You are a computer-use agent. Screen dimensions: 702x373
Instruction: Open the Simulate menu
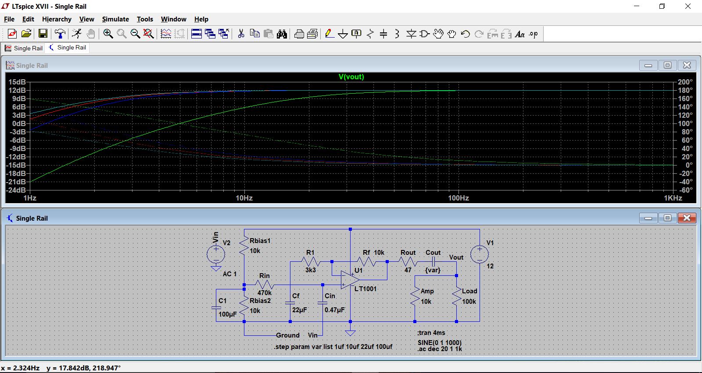click(x=115, y=19)
